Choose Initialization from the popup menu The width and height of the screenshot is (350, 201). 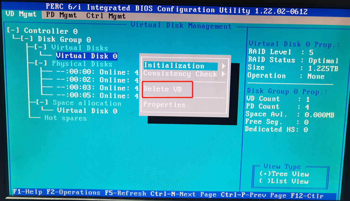point(181,66)
